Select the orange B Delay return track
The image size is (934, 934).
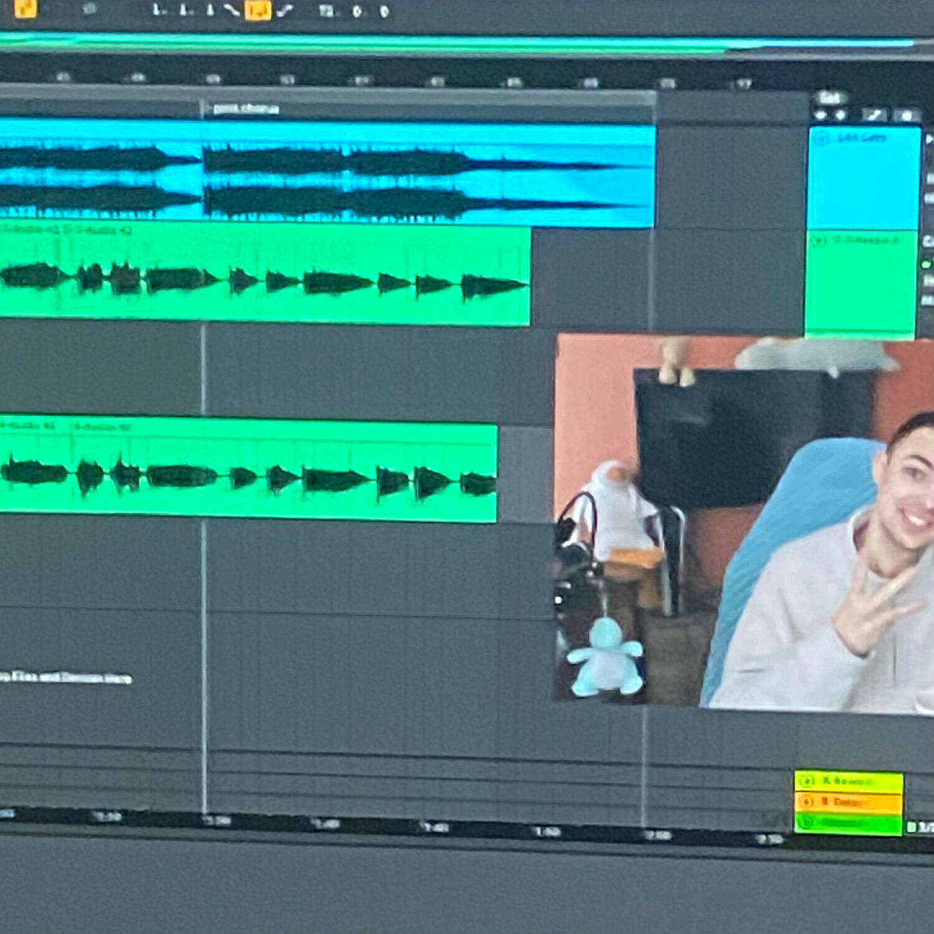(853, 802)
